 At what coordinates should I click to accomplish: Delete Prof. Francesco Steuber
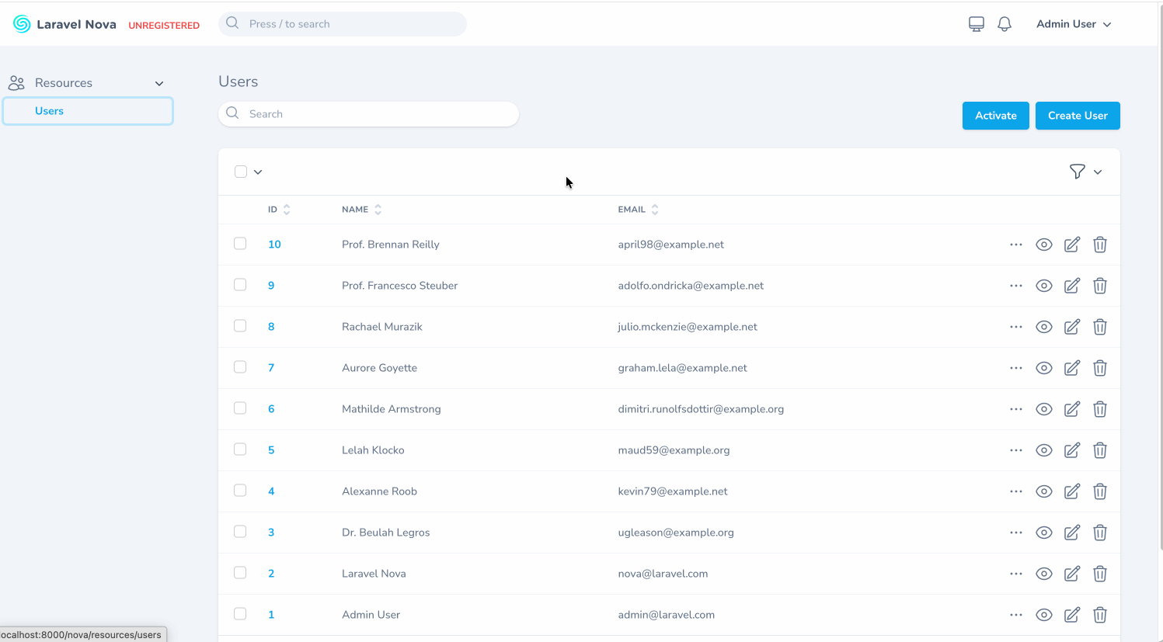click(x=1100, y=286)
